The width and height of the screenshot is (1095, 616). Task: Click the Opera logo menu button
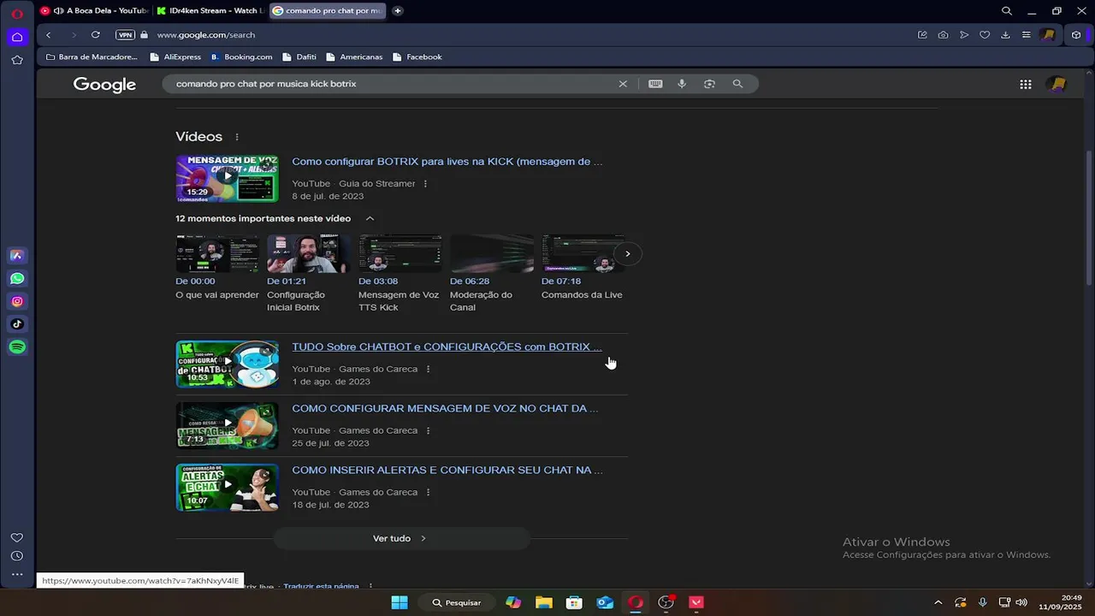coord(17,13)
